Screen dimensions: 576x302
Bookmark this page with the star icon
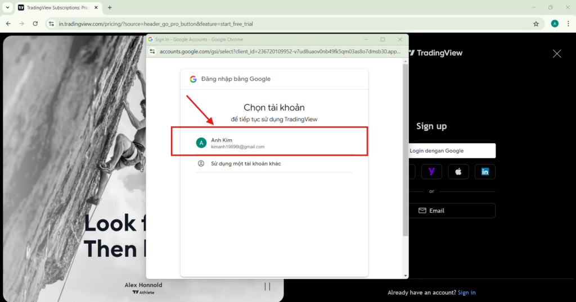(x=536, y=24)
